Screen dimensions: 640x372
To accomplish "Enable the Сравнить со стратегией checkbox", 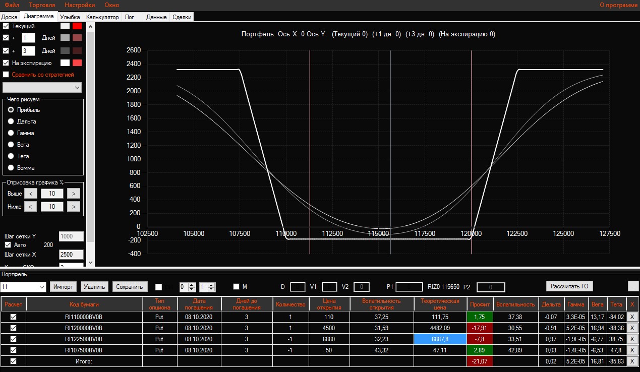I will tap(6, 75).
